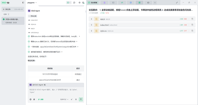This screenshot has width=198, height=105.
Task: Focus the chat message input field
Action: 56,91
